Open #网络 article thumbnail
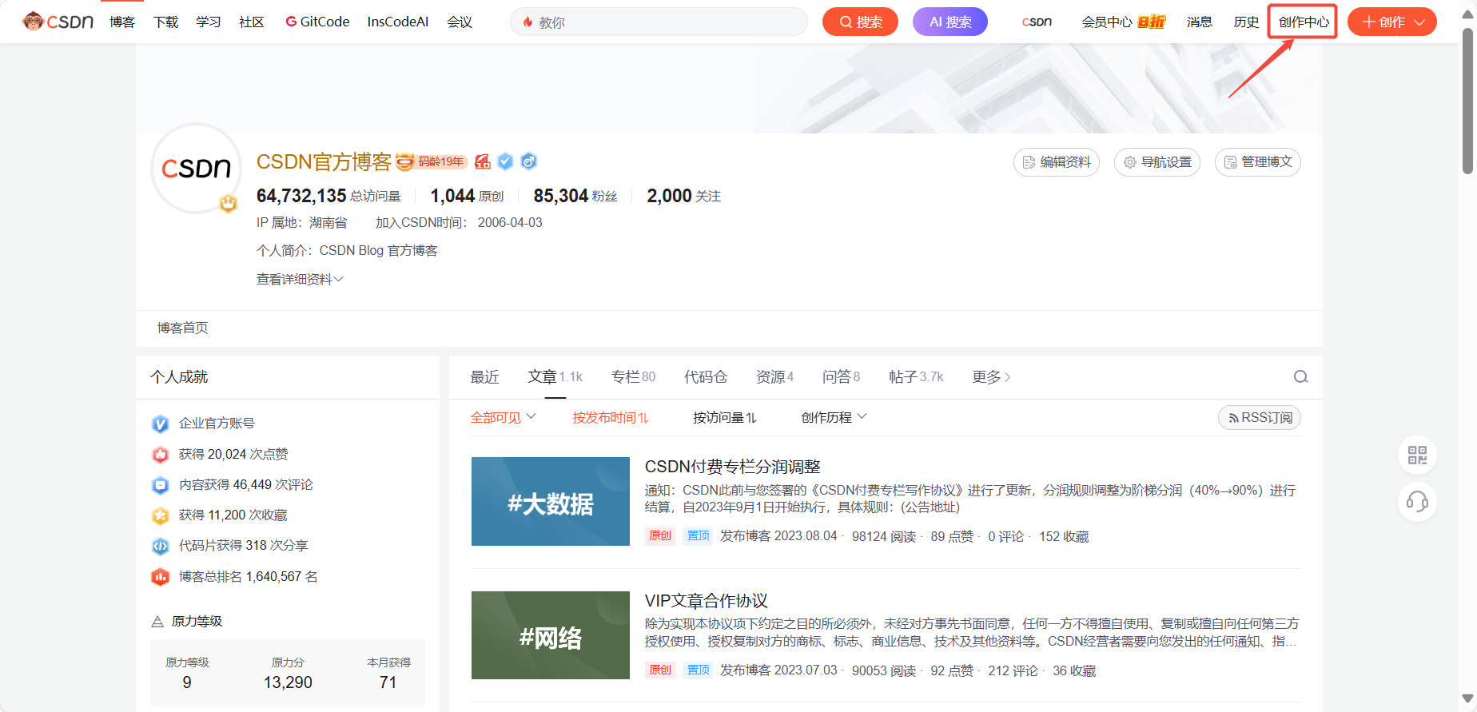The image size is (1477, 712). (x=551, y=635)
